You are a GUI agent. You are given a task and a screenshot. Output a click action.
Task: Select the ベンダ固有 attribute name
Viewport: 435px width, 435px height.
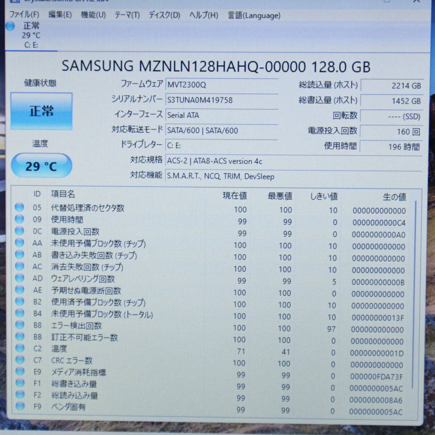[68, 407]
